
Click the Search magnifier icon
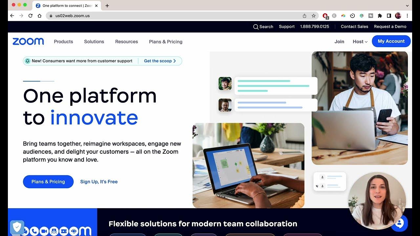(x=256, y=27)
